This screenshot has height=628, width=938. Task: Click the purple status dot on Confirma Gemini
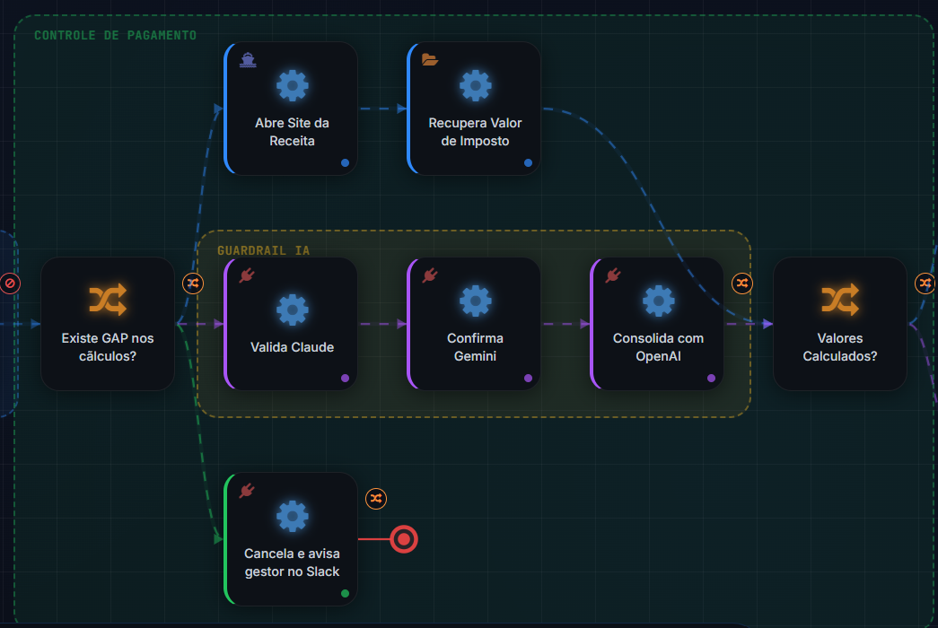pos(528,378)
